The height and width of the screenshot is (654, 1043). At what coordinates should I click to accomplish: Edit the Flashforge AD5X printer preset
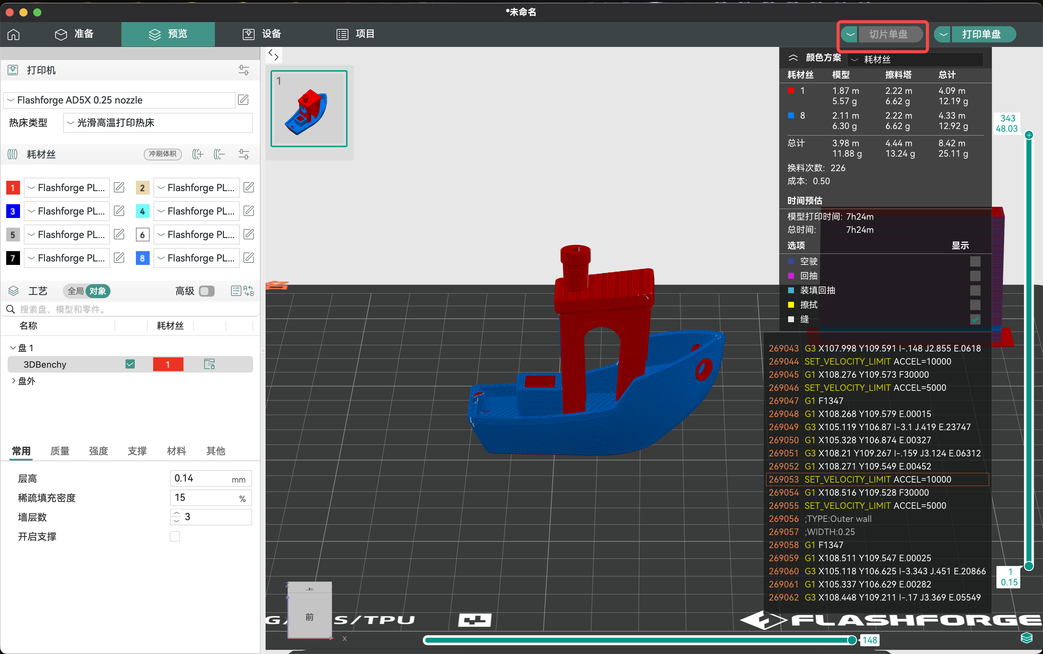point(244,100)
